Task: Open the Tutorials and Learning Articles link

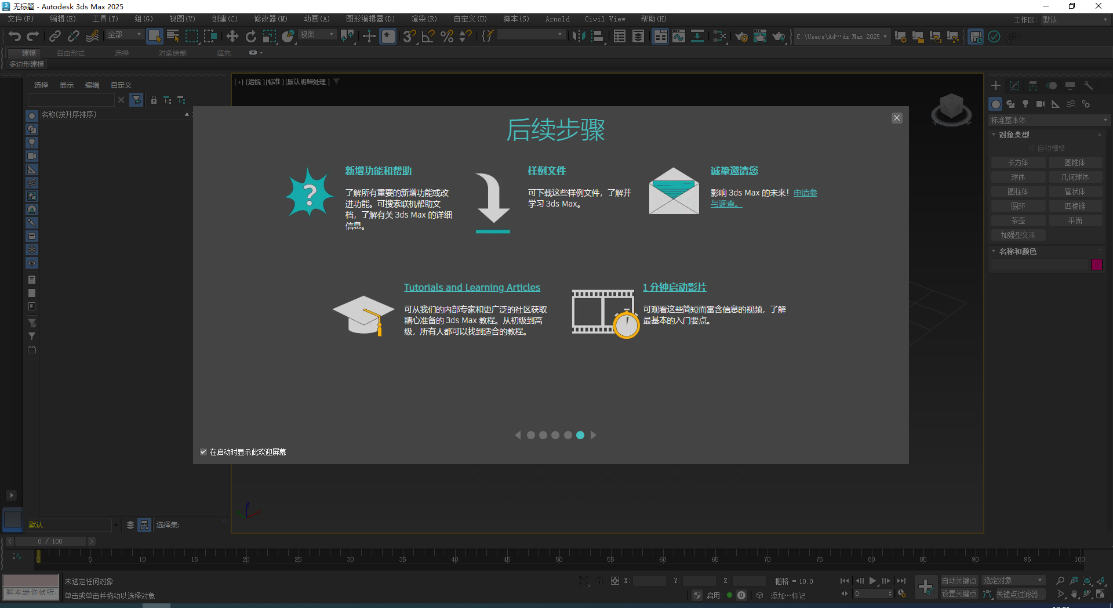Action: coord(472,287)
